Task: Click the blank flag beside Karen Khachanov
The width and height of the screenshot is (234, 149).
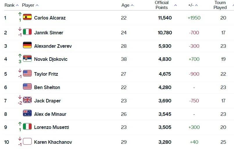Action: point(27,141)
